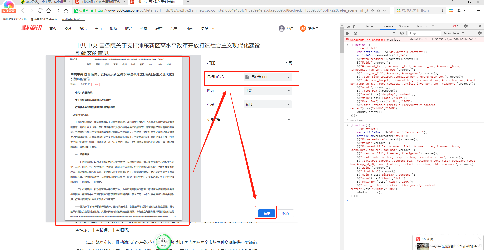Click the lightning speed-mode icon in address bar
Viewport: 484px width, 250px height.
(372, 11)
